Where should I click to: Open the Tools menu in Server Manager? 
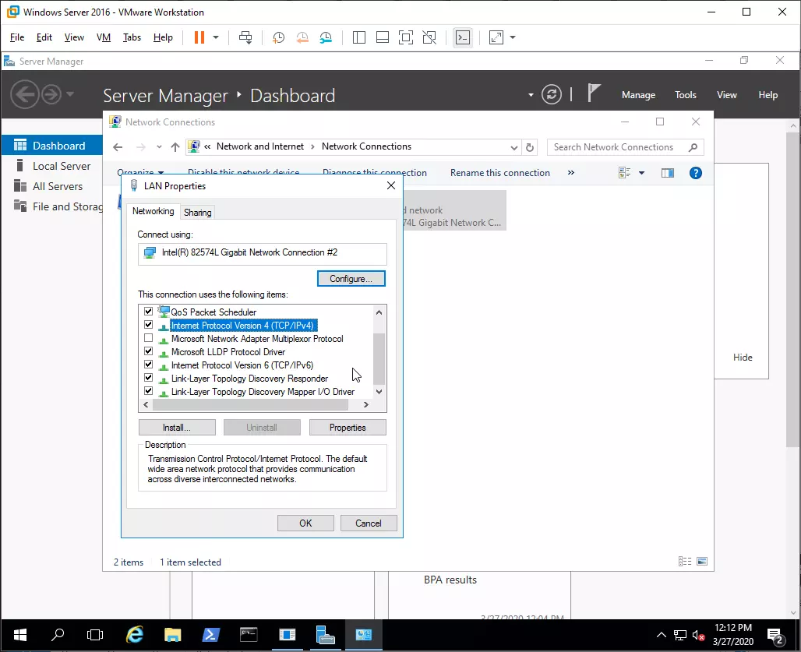click(x=686, y=95)
